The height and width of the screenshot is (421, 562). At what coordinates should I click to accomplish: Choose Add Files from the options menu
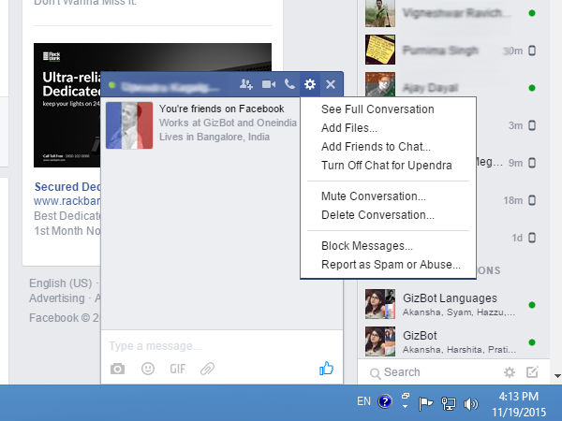(348, 128)
